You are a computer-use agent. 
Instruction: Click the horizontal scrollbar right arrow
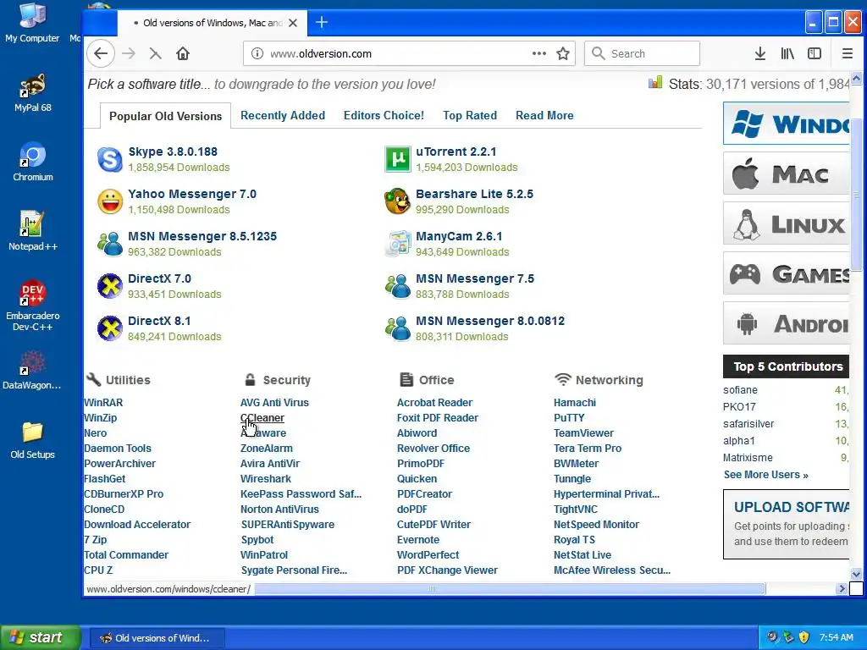pyautogui.click(x=842, y=589)
